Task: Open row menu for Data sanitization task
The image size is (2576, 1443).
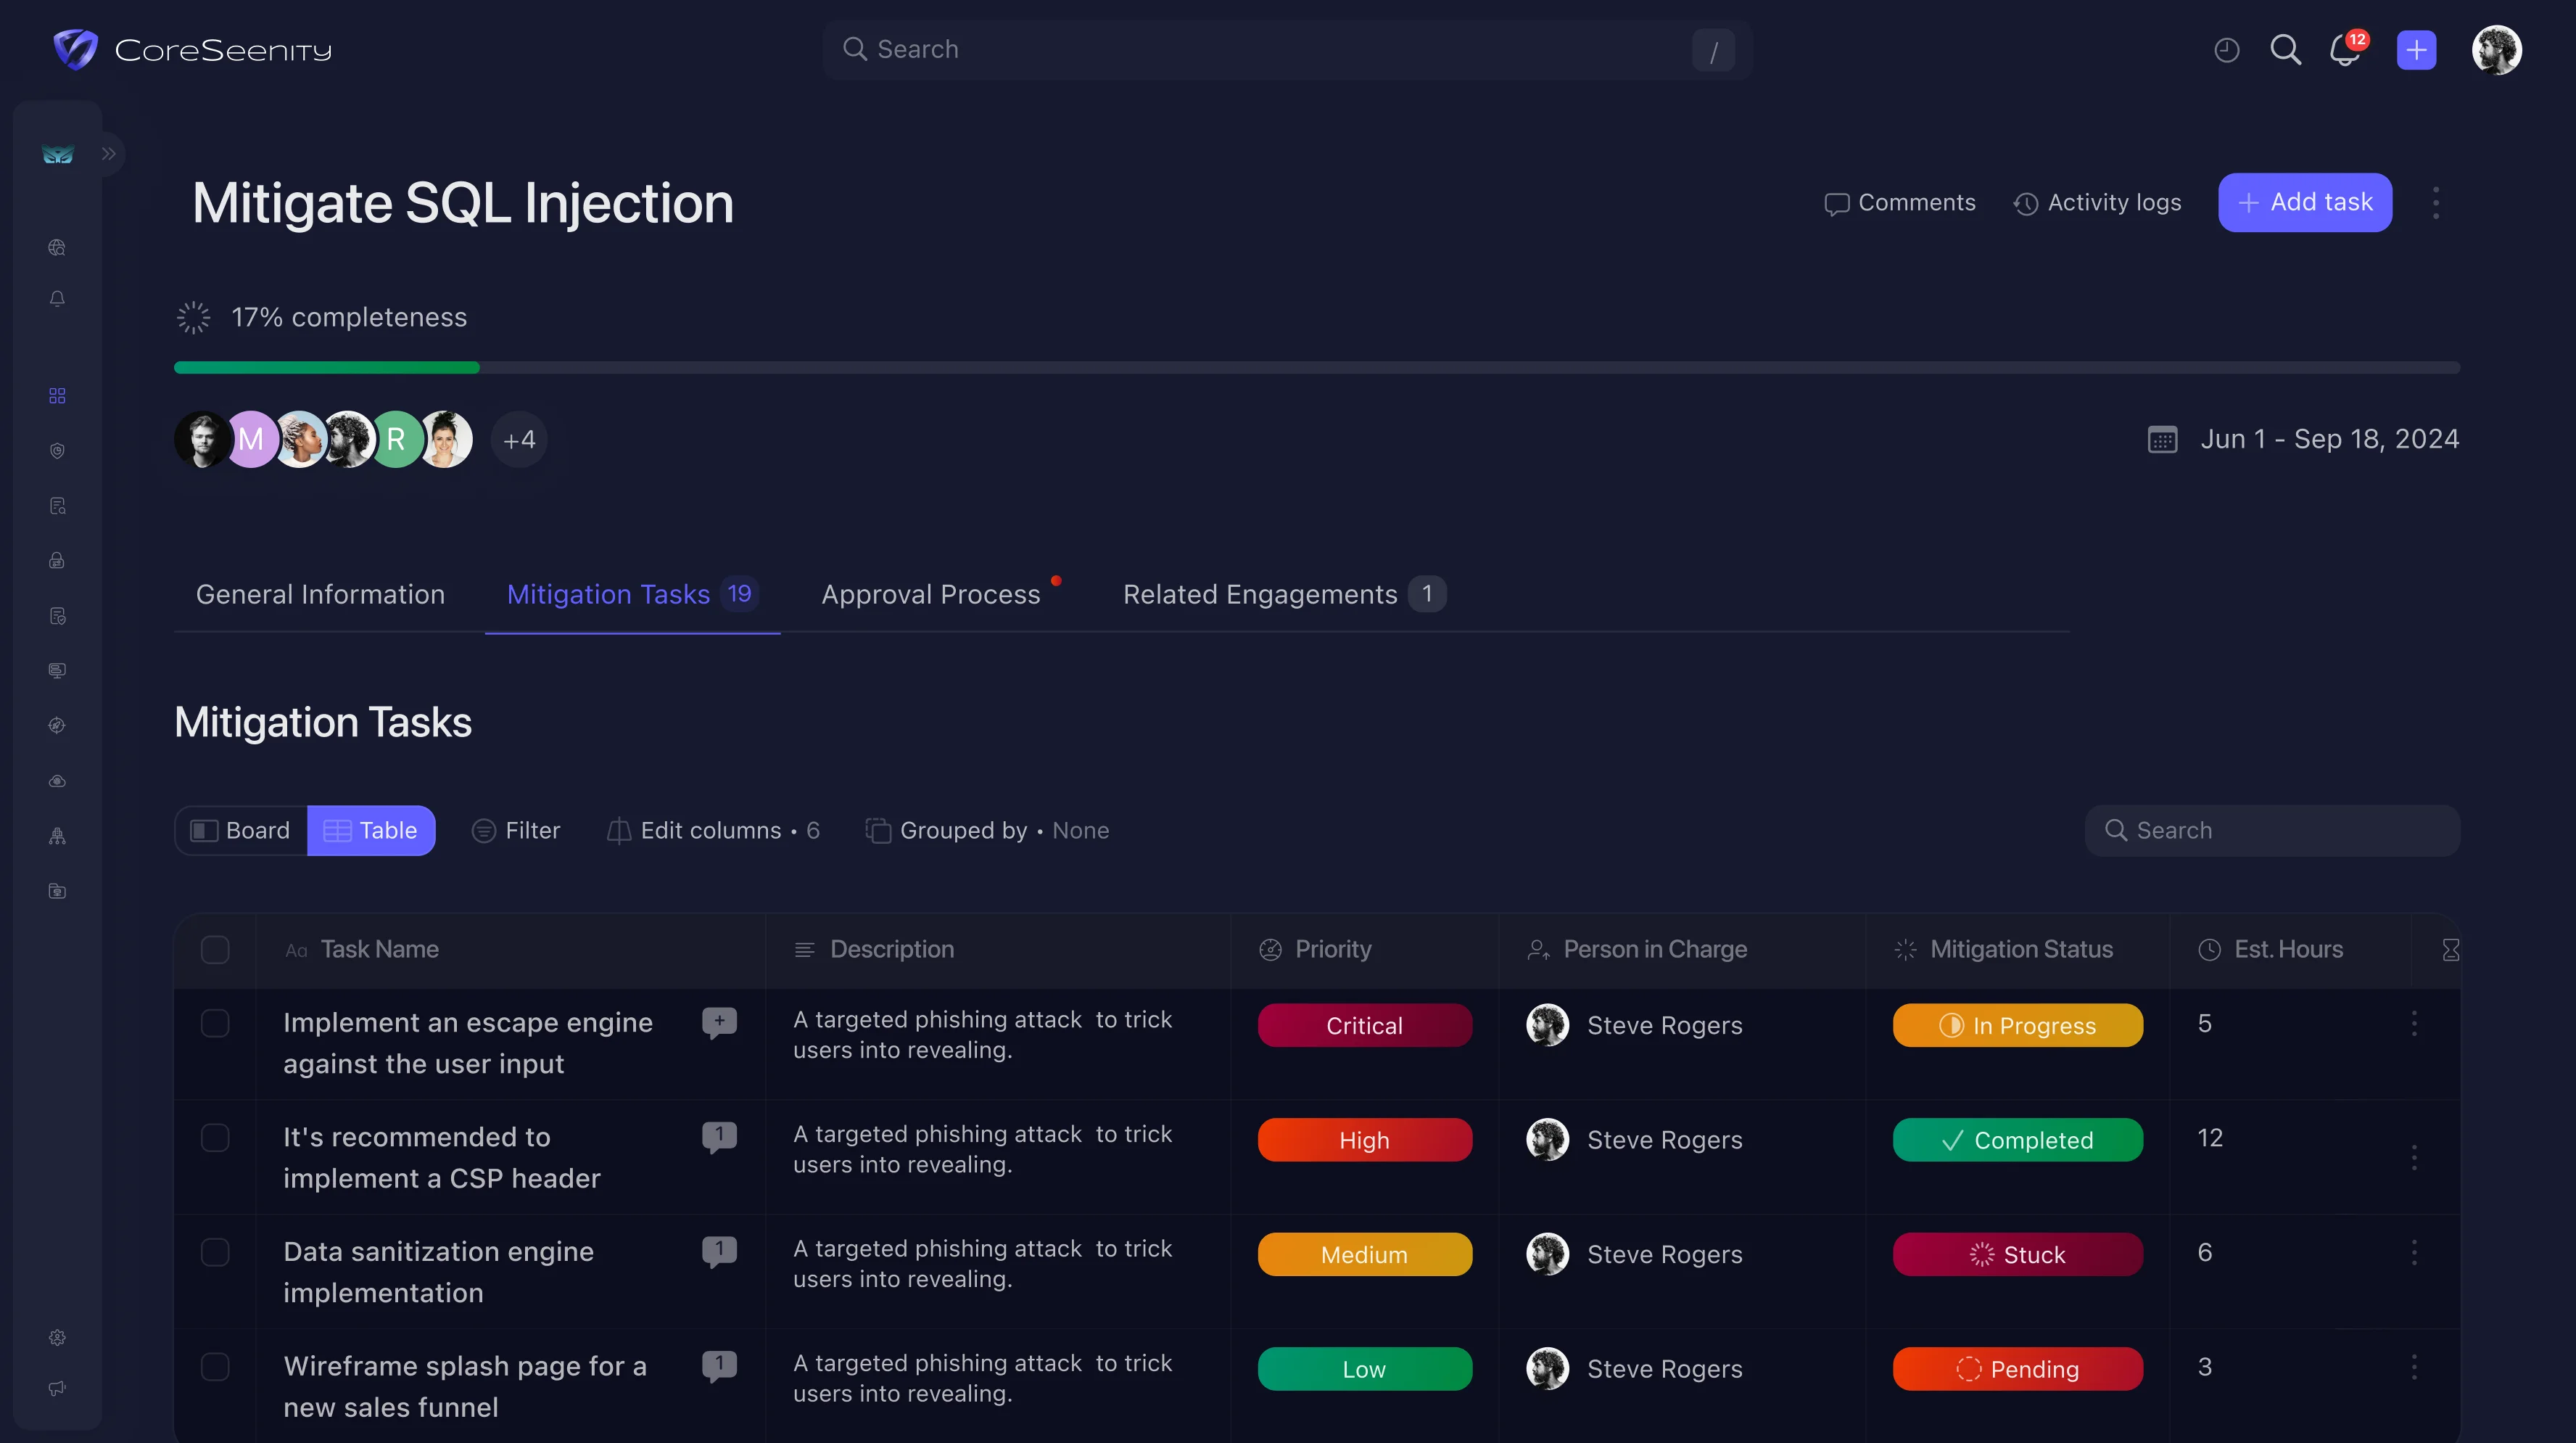Action: click(x=2414, y=1252)
